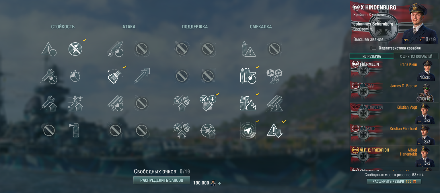Expand the arrow next to 190 000 cost
Viewport: 440px width, 193px height.
(219, 183)
